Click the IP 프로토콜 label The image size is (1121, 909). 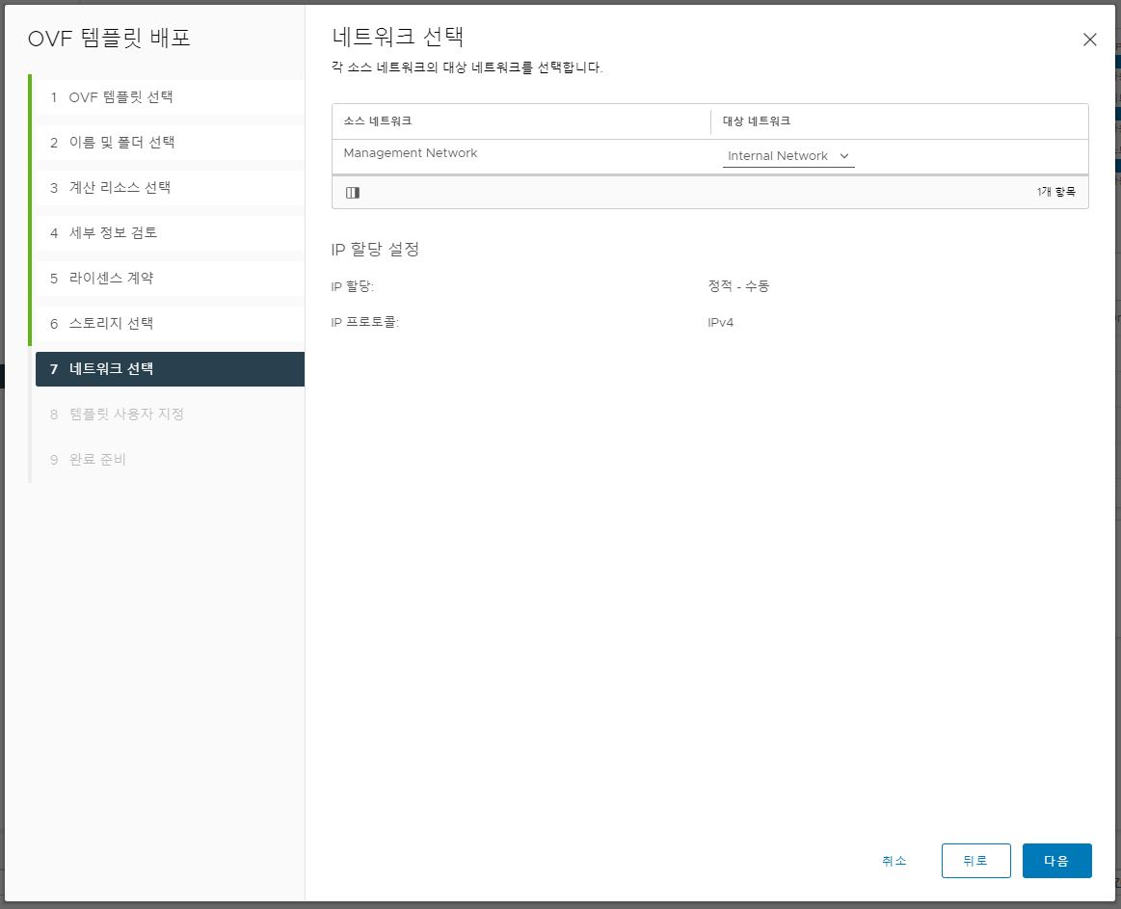coord(364,323)
